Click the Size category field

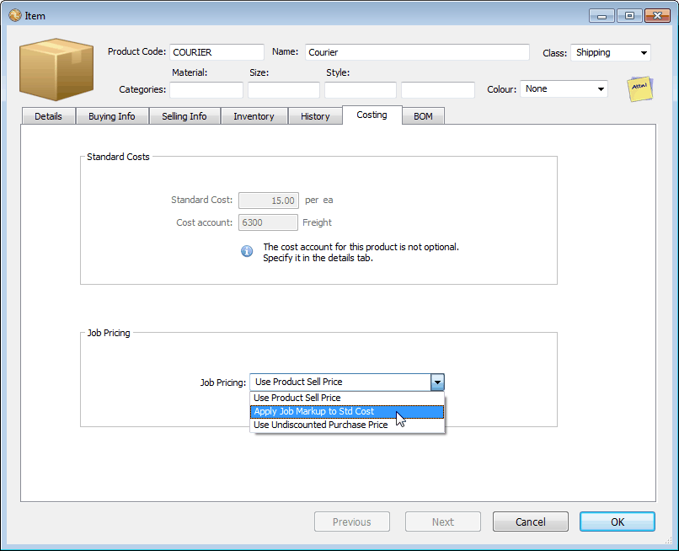pyautogui.click(x=284, y=90)
